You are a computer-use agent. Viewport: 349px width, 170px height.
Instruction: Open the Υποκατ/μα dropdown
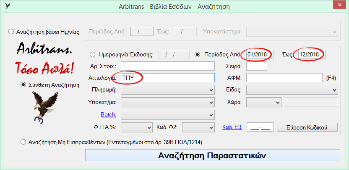pos(168,102)
